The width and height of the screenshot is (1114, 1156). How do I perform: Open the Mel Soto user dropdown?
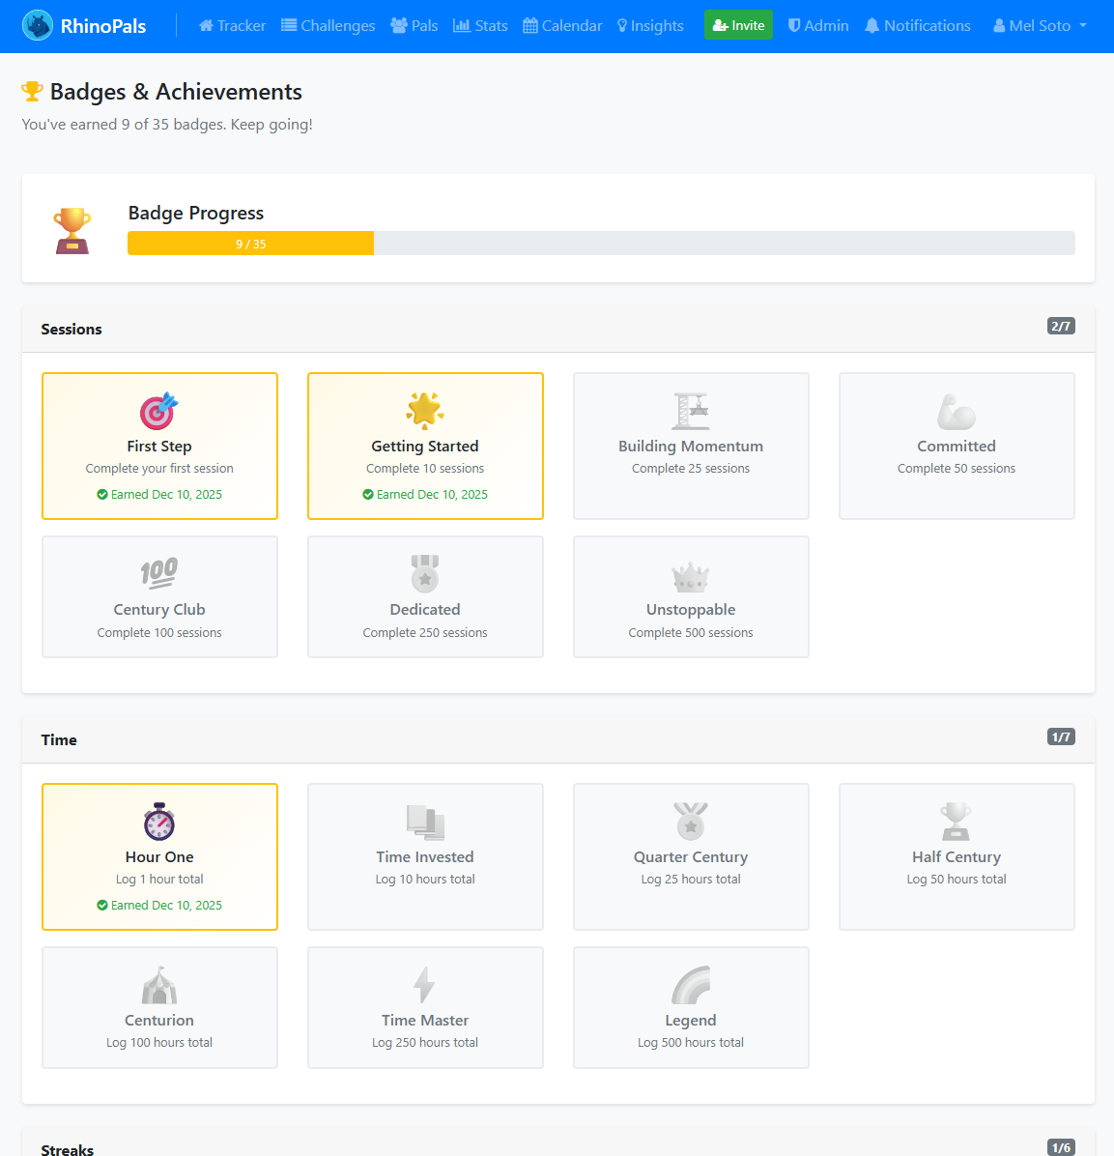coord(1040,26)
